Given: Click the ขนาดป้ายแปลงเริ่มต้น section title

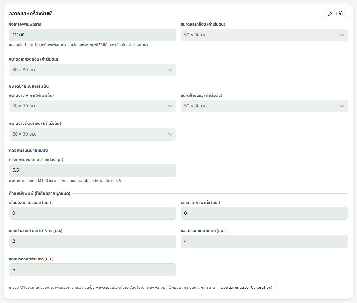Looking at the screenshot, I should [29, 86].
